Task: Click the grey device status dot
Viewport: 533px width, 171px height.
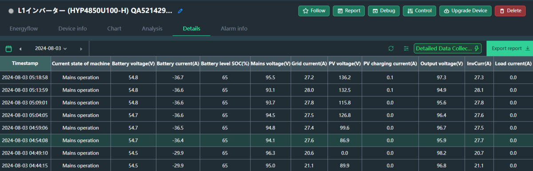Action: [11, 11]
